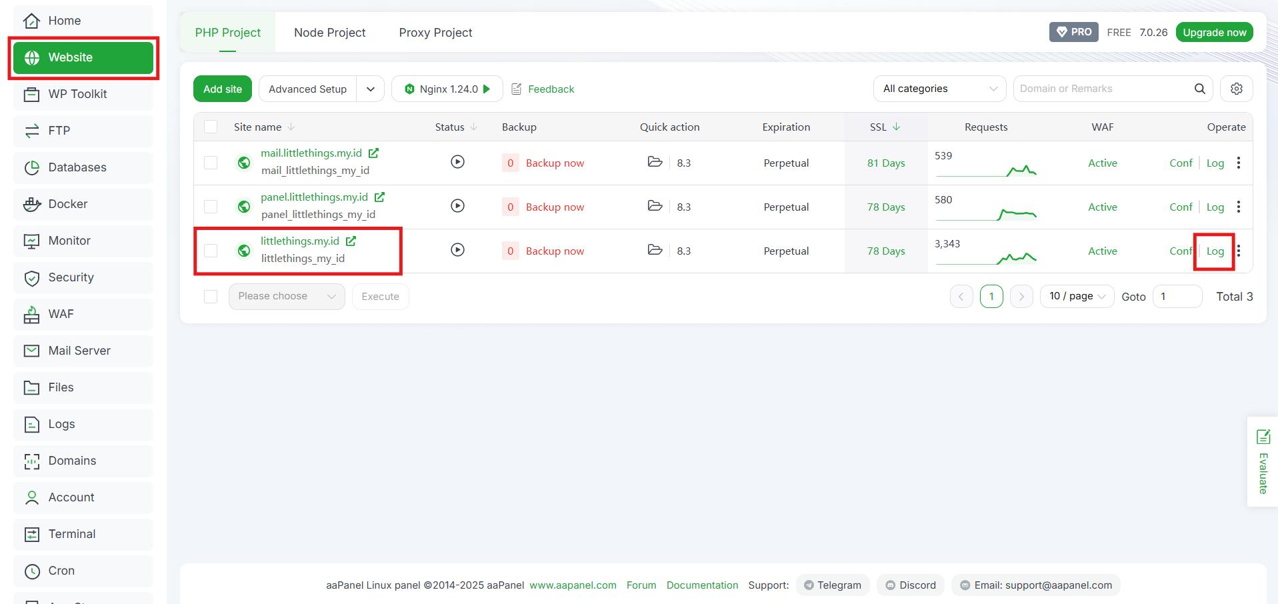Switch to the Proxy Project tab
Screen dimensions: 1278x604
click(x=435, y=33)
